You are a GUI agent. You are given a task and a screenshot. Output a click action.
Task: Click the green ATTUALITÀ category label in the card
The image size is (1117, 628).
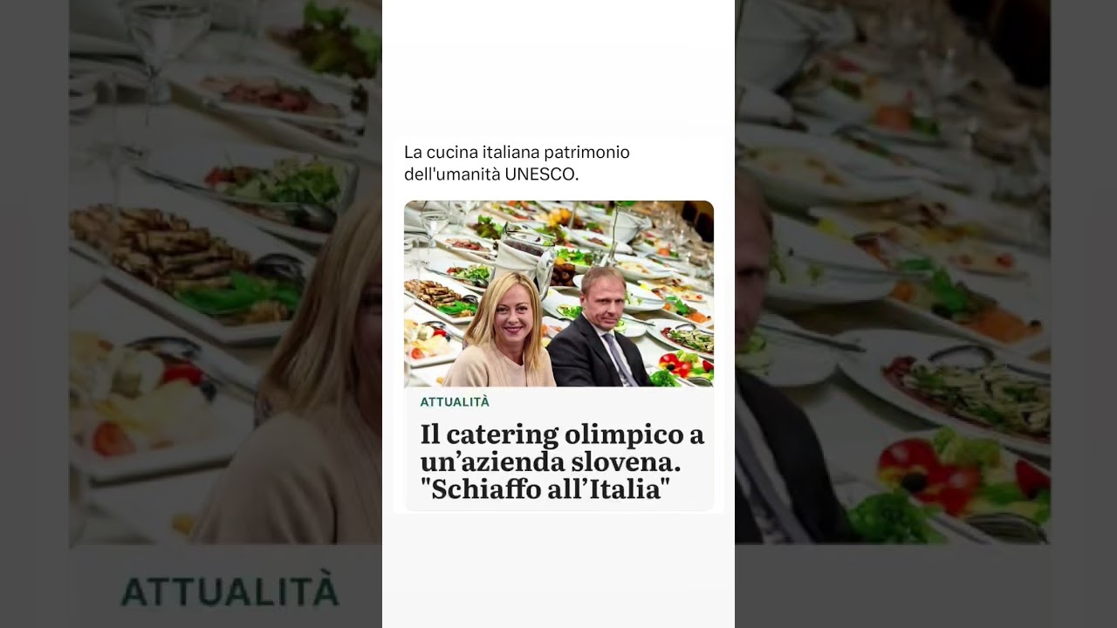click(455, 402)
